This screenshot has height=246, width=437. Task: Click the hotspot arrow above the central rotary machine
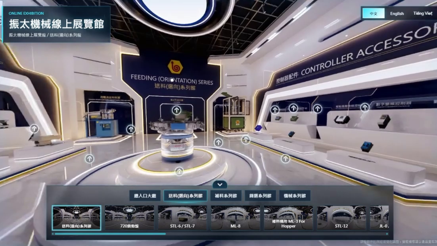176,110
